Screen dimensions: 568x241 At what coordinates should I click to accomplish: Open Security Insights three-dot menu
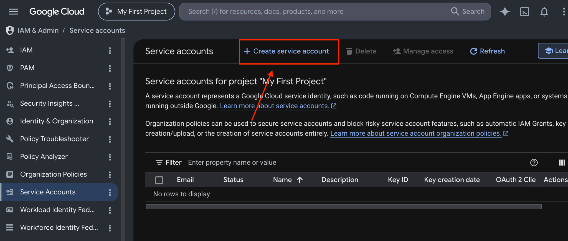tap(110, 104)
